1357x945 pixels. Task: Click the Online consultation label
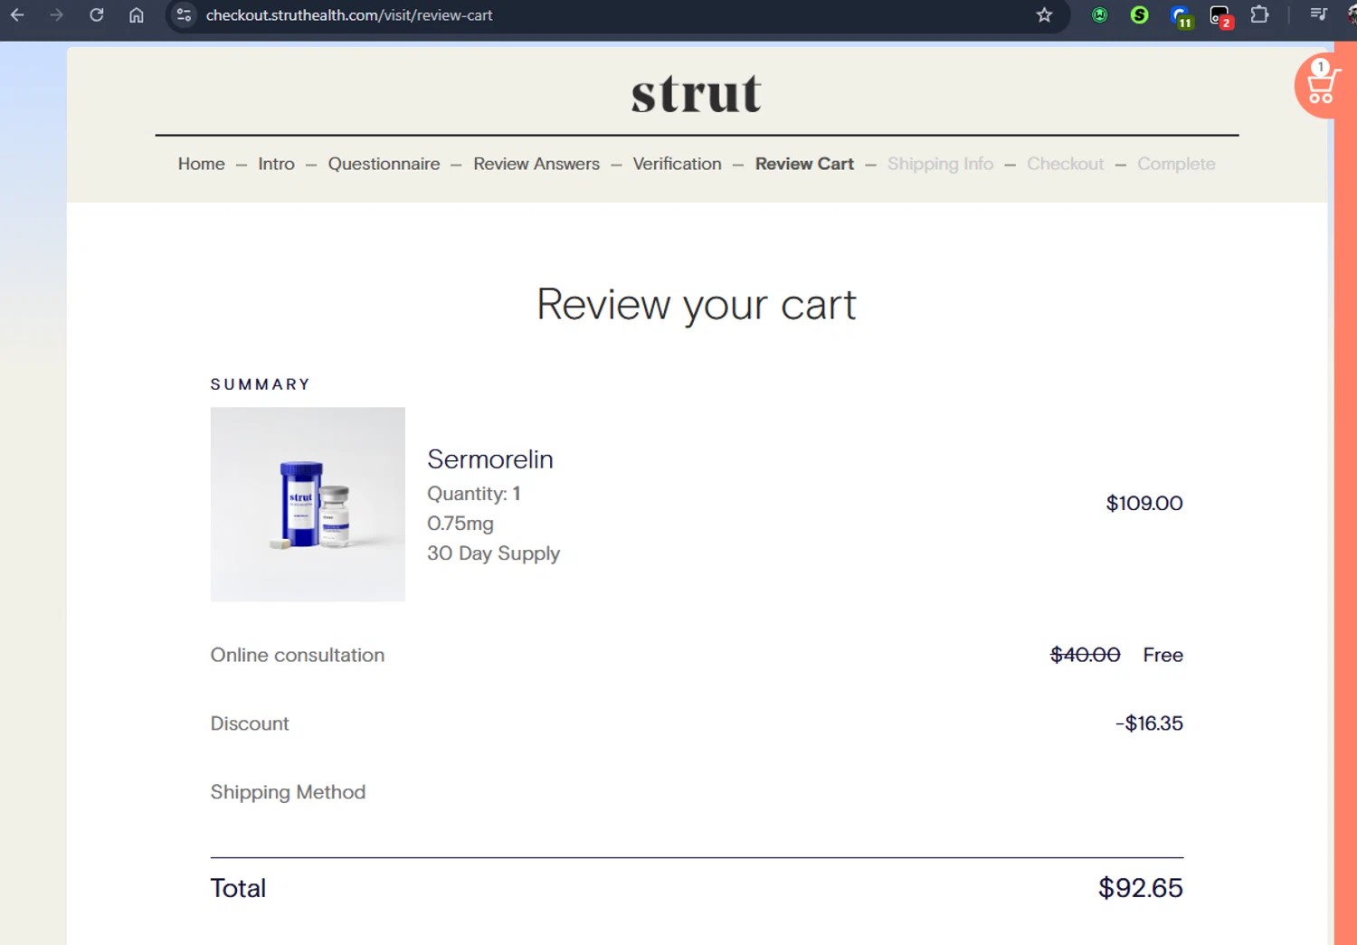[297, 655]
